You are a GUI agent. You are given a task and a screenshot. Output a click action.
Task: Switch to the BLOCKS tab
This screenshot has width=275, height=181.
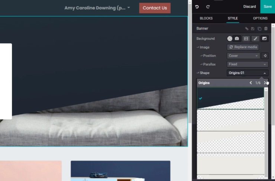(206, 18)
